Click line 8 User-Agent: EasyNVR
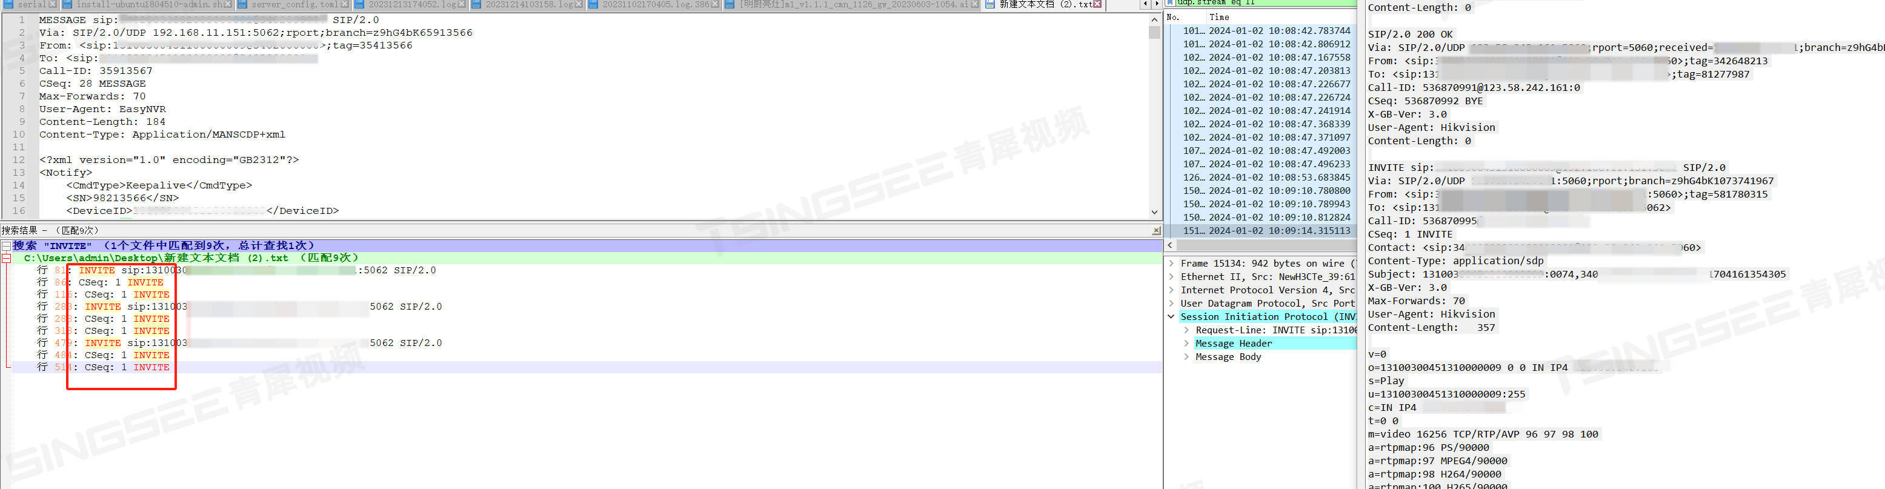1885x489 pixels. coord(102,109)
